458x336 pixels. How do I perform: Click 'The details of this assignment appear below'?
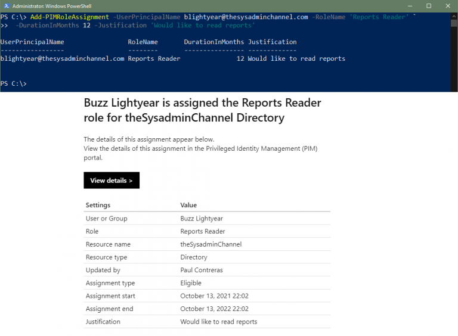click(149, 139)
